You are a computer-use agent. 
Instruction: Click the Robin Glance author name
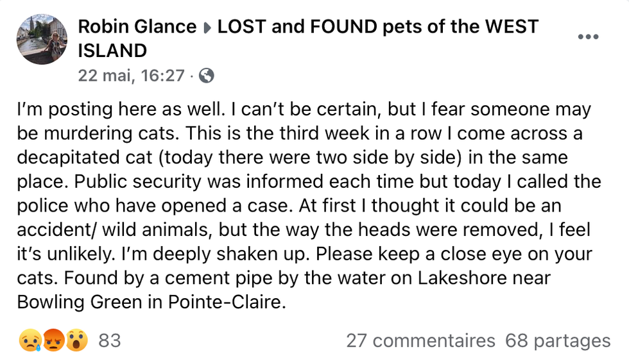(137, 27)
